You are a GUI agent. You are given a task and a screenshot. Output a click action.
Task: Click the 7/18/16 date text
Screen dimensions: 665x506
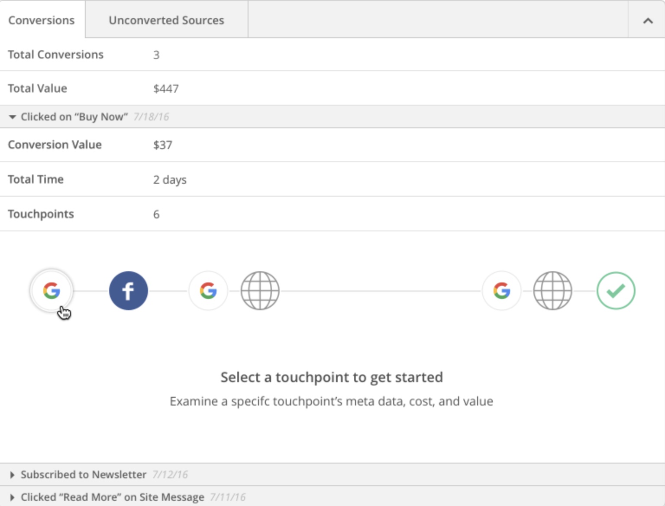(x=151, y=117)
